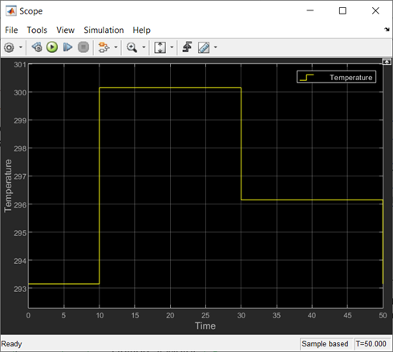
Task: Open the Tools menu
Action: [37, 30]
